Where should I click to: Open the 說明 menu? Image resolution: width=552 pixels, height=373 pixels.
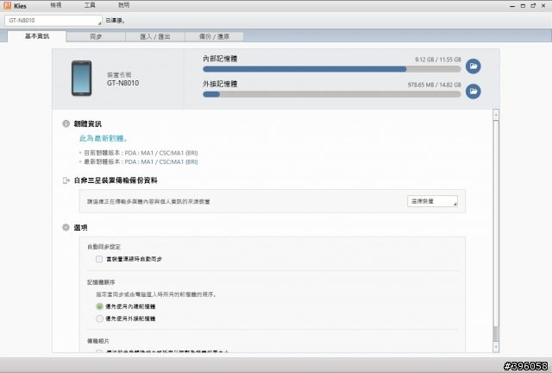coord(124,5)
